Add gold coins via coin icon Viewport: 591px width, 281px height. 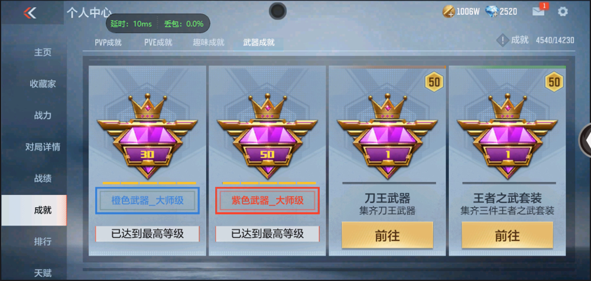[x=448, y=12]
